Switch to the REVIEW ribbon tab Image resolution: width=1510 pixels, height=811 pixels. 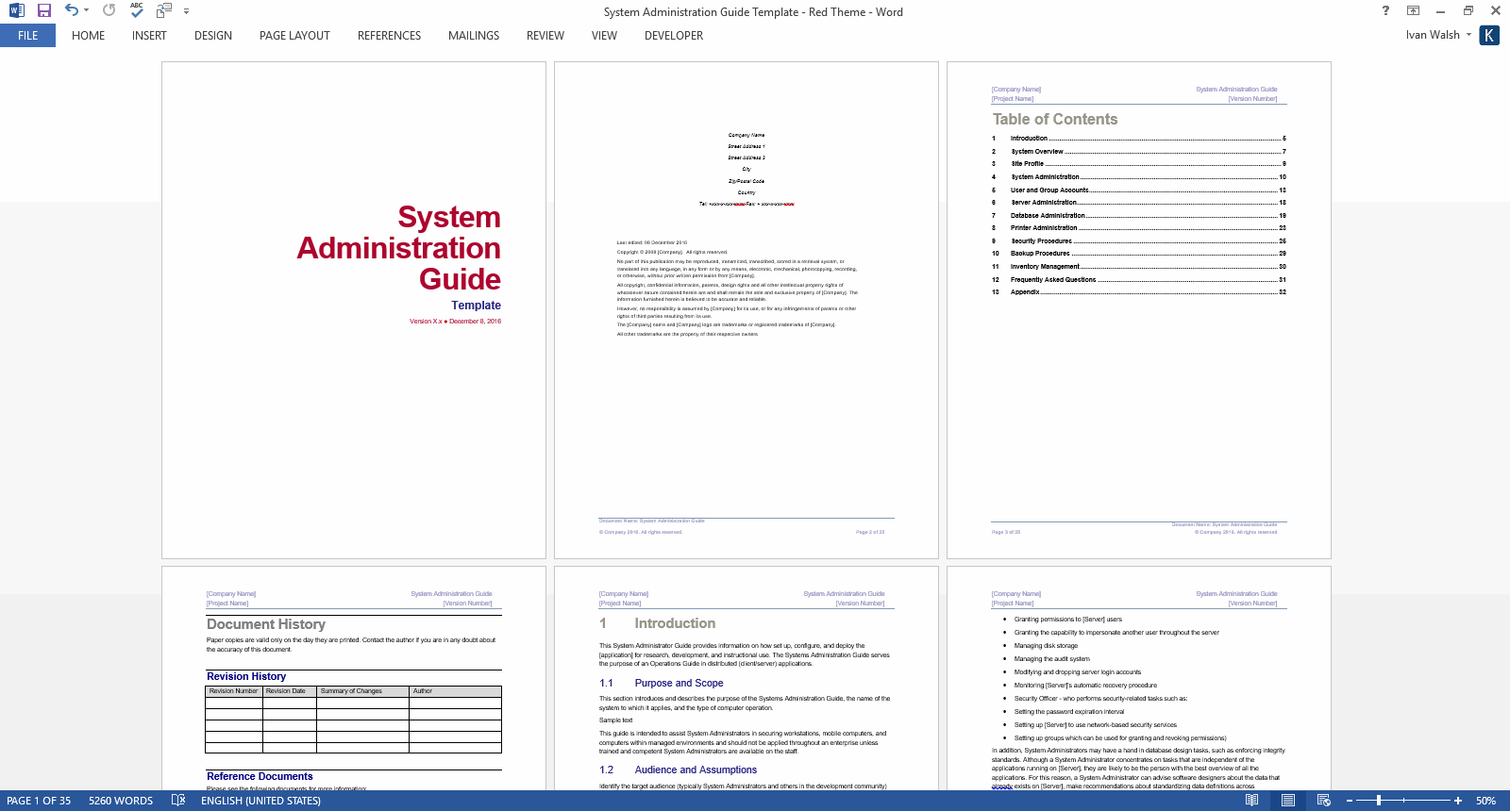click(x=545, y=36)
